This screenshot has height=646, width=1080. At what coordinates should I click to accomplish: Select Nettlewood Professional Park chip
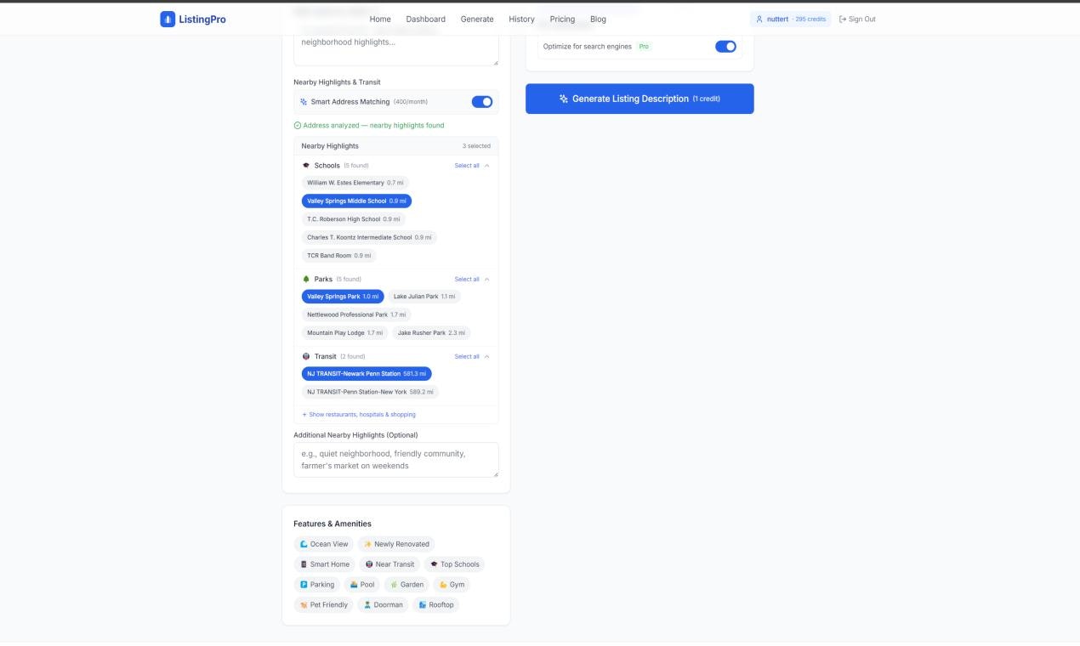click(356, 315)
